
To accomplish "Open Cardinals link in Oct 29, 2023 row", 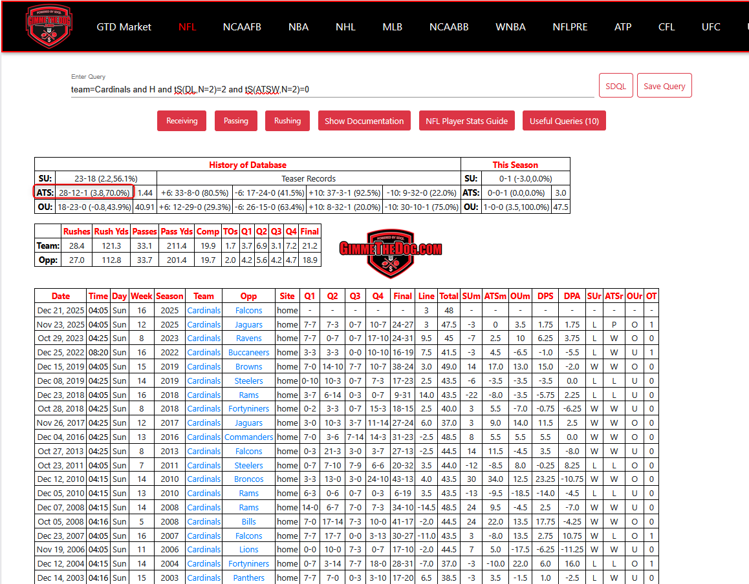I will click(204, 339).
